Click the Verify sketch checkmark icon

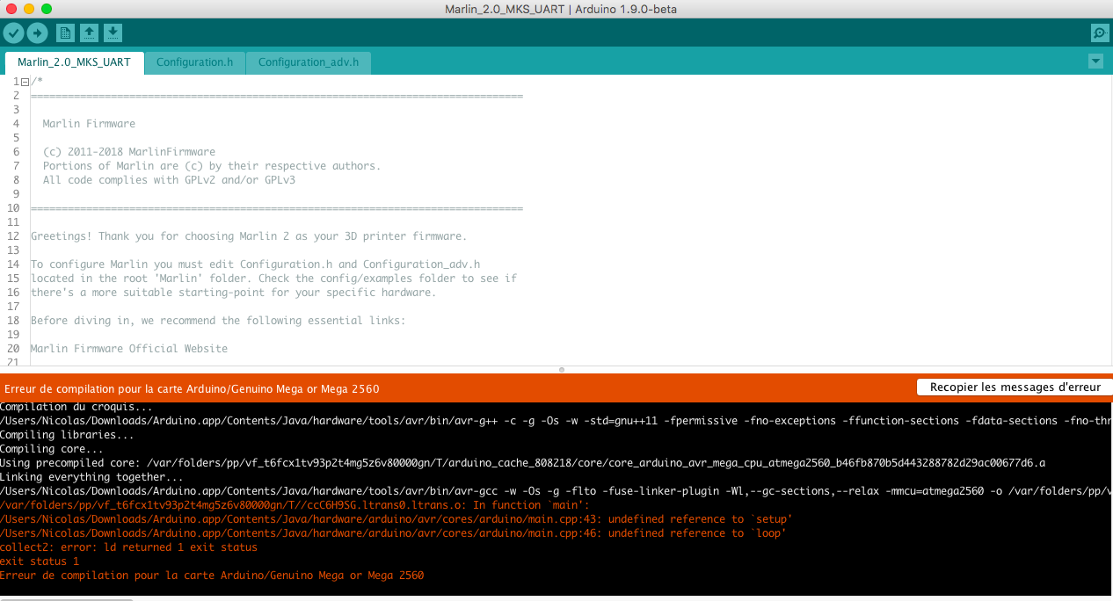[x=13, y=33]
